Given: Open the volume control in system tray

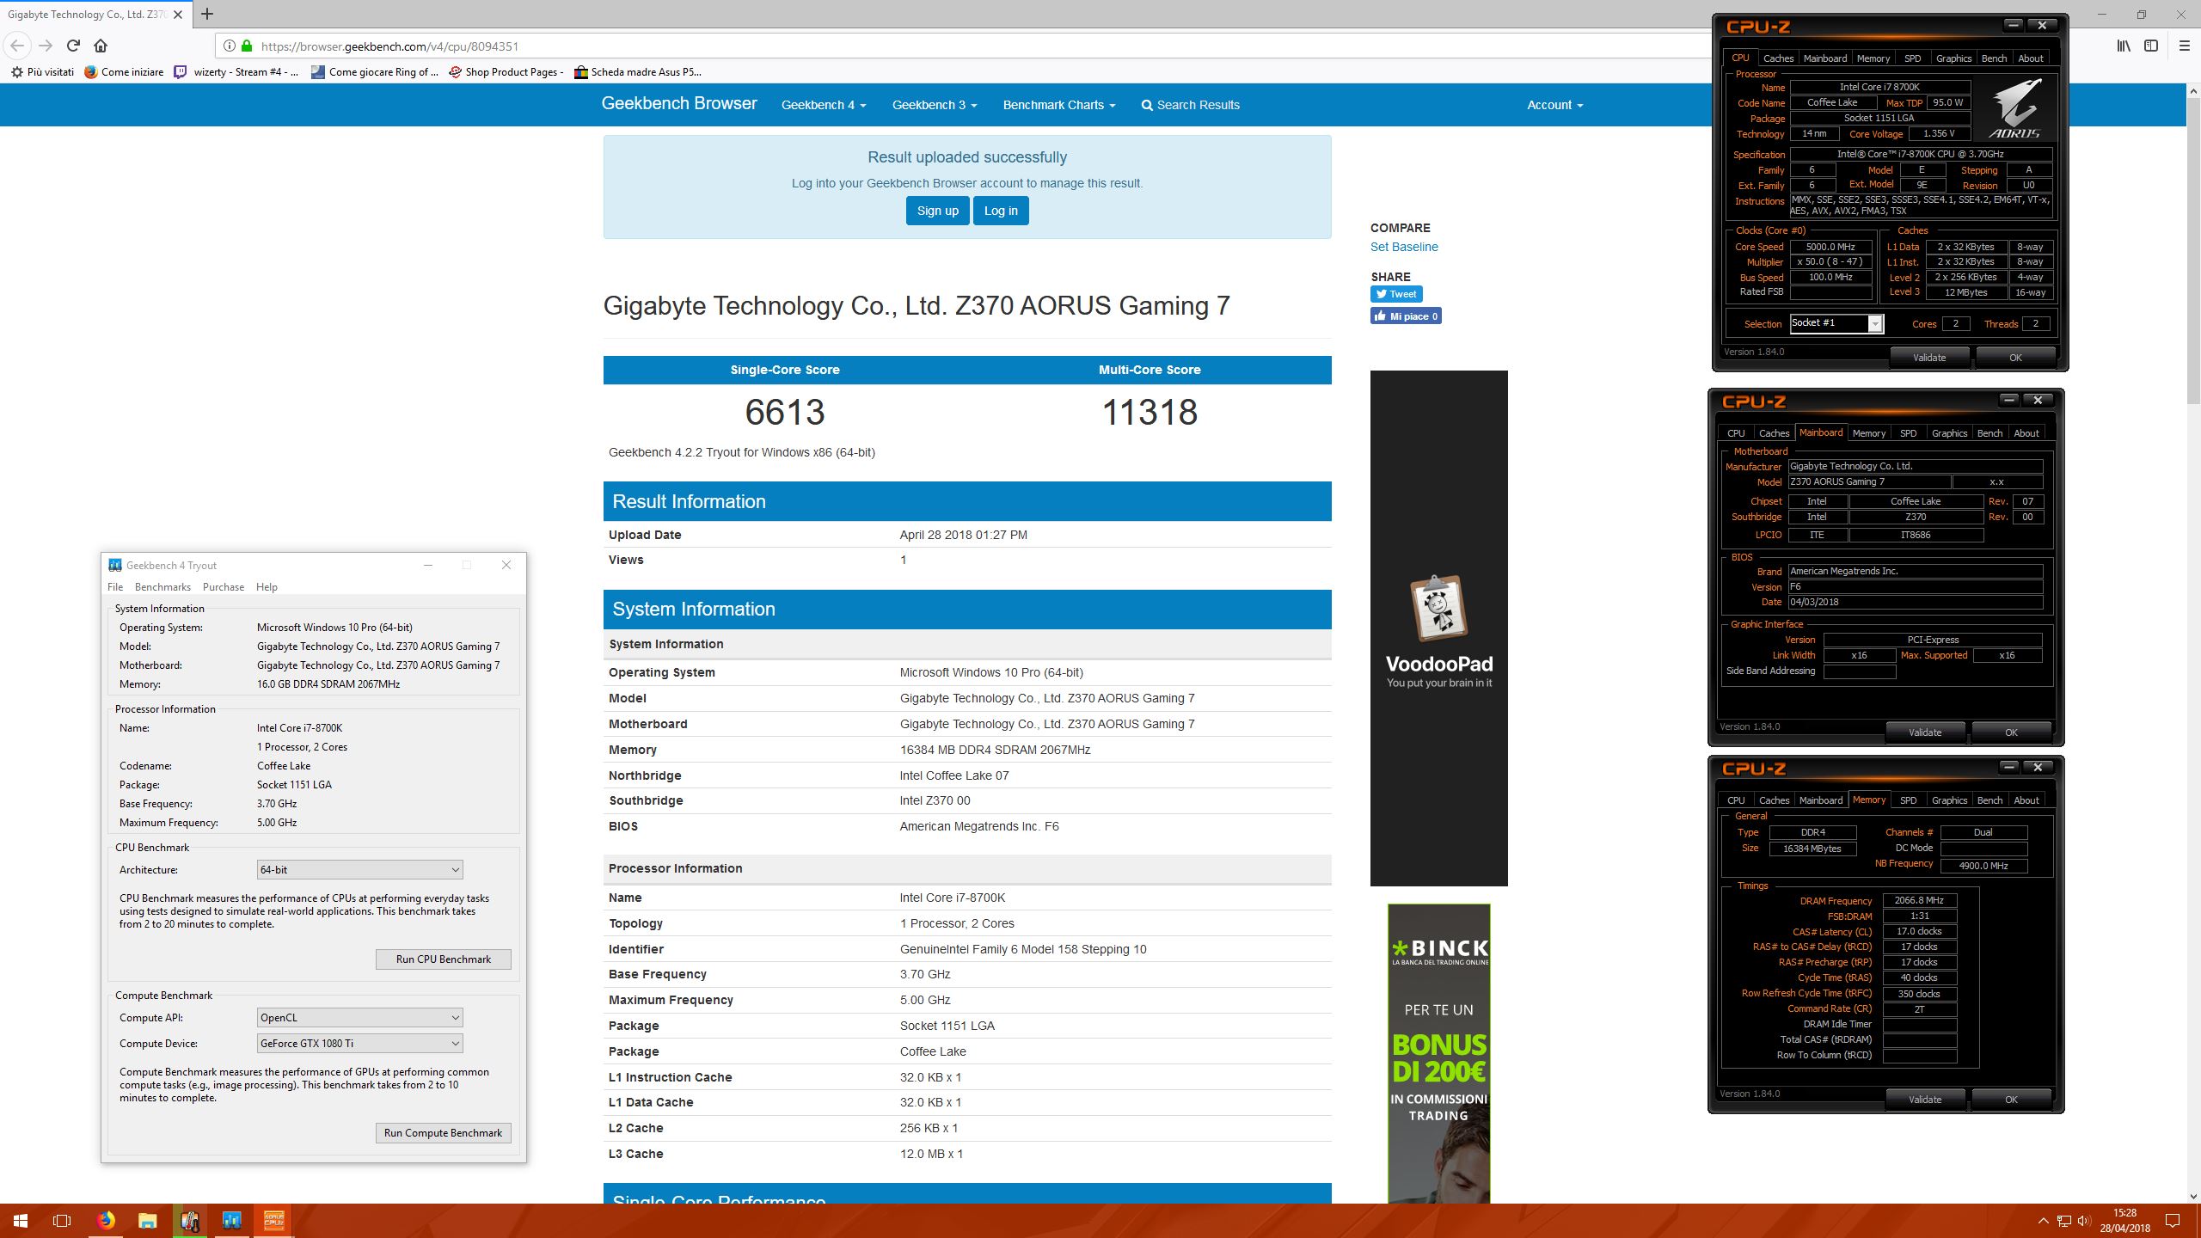Looking at the screenshot, I should pos(2082,1221).
